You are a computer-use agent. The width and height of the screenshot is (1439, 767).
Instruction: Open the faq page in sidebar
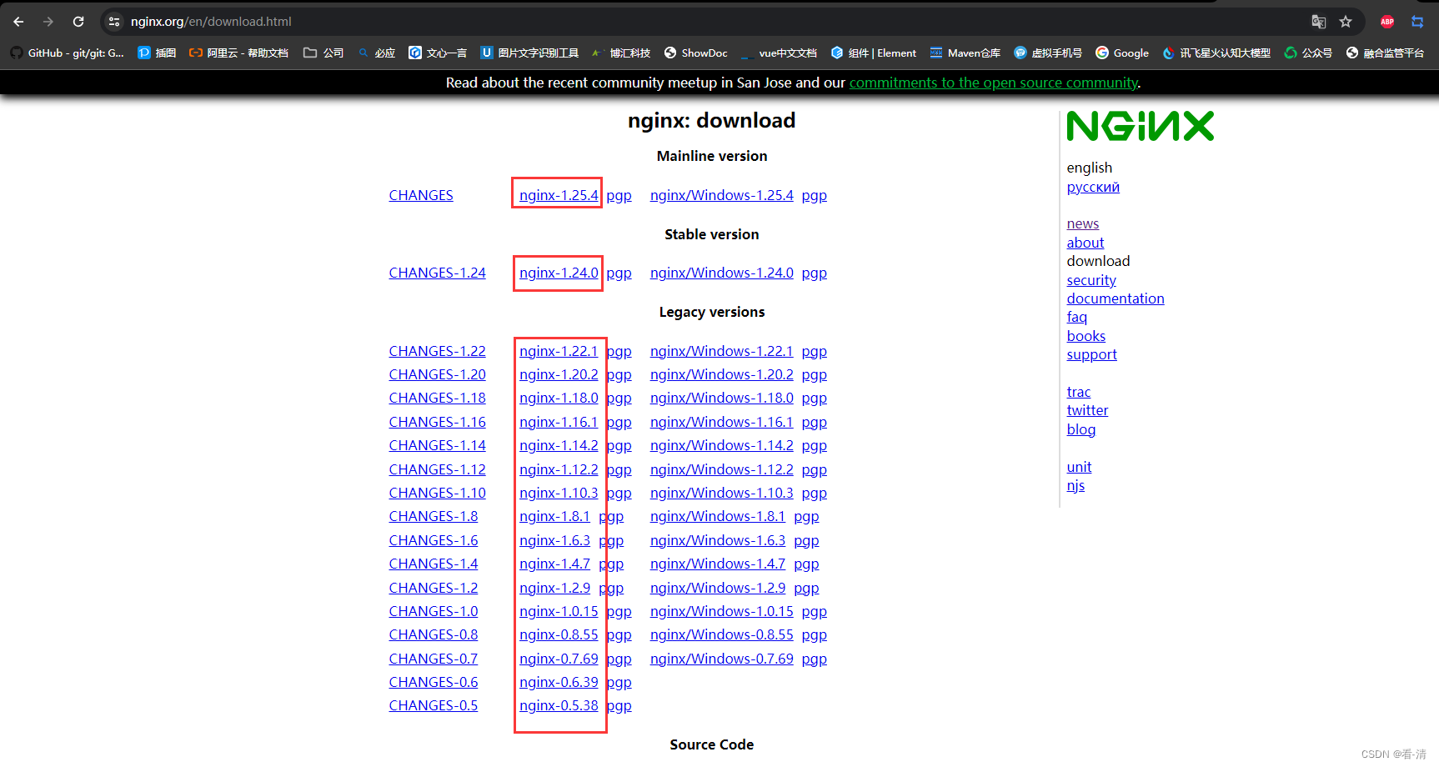pyautogui.click(x=1077, y=317)
